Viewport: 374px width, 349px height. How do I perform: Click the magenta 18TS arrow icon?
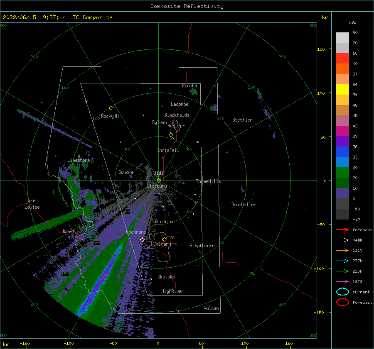(342, 282)
